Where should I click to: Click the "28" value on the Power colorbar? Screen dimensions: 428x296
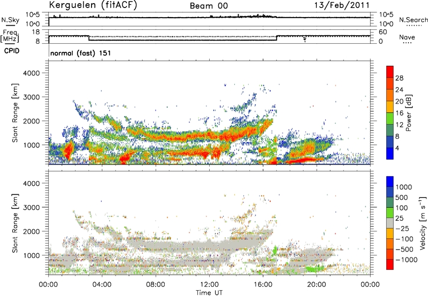[399, 78]
